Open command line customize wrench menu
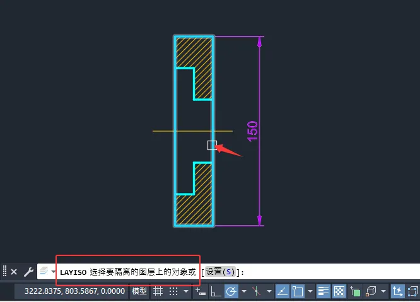 pos(28,272)
